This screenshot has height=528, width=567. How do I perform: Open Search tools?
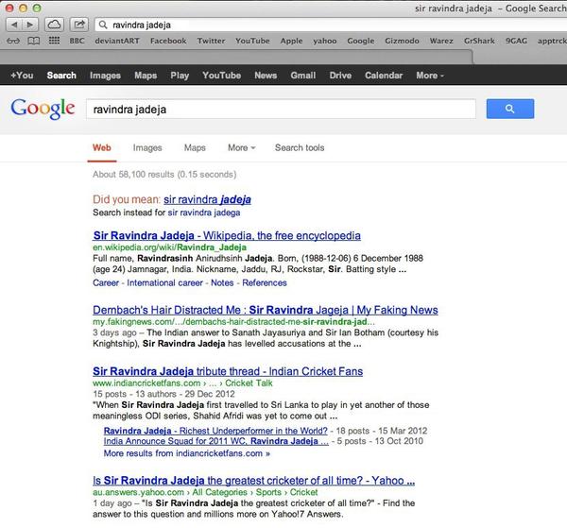(300, 147)
